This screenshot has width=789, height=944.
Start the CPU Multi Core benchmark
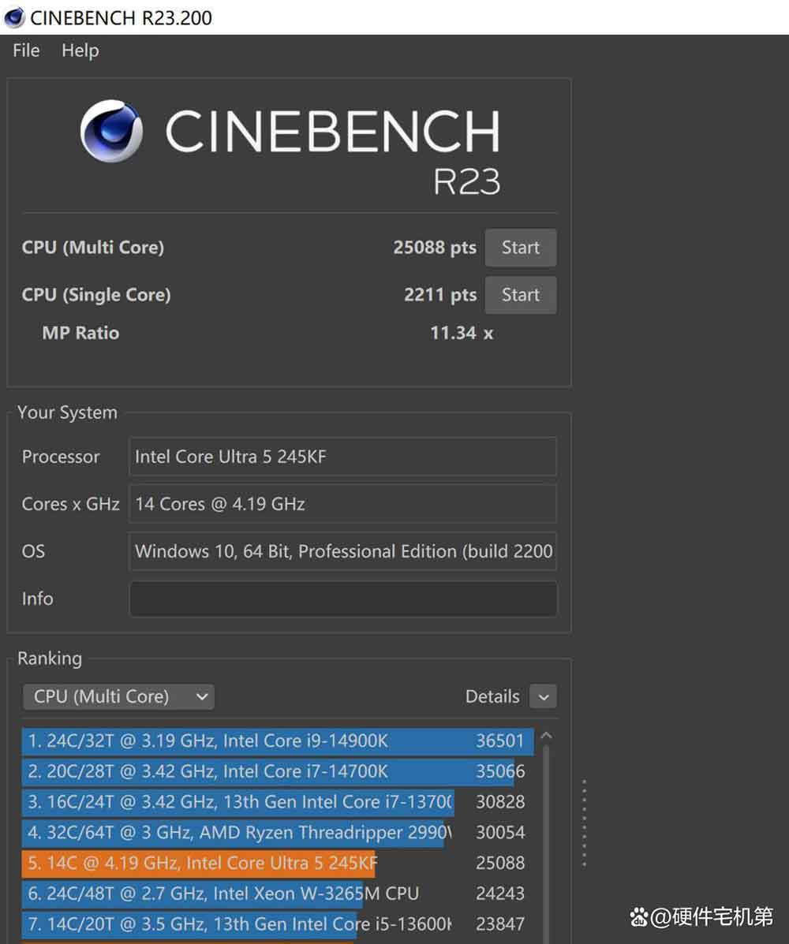[x=520, y=248]
